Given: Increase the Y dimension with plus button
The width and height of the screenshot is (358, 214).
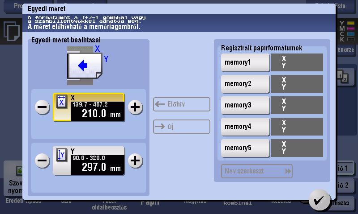Looking at the screenshot, I should point(136,160).
